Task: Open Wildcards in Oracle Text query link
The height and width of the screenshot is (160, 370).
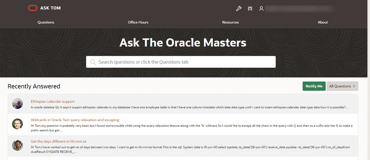Action: [75, 120]
